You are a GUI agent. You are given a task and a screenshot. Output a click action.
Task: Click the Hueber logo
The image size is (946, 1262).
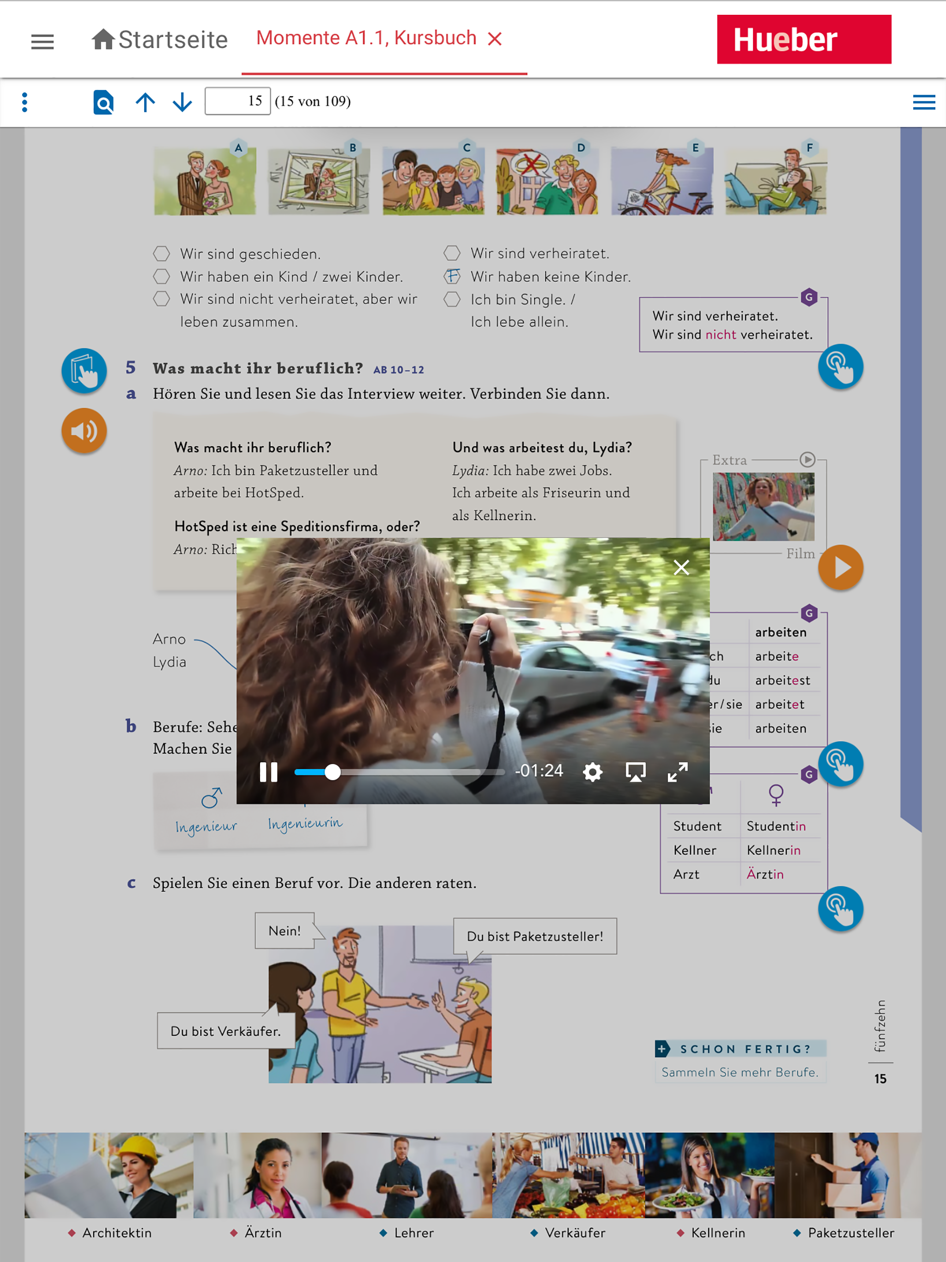[x=804, y=39]
